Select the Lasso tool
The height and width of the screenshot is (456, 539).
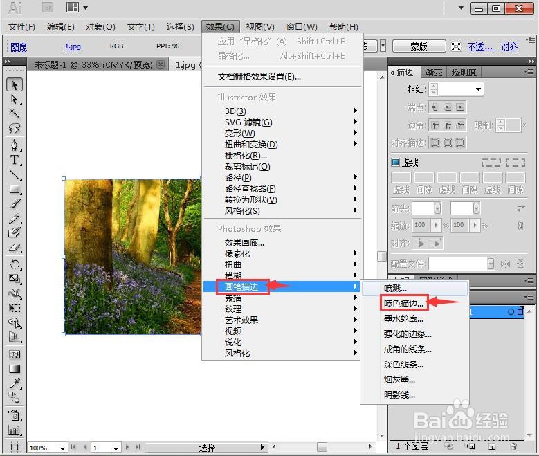click(14, 128)
